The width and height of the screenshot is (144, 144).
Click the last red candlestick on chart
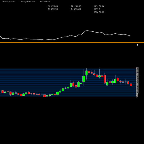[131, 85]
